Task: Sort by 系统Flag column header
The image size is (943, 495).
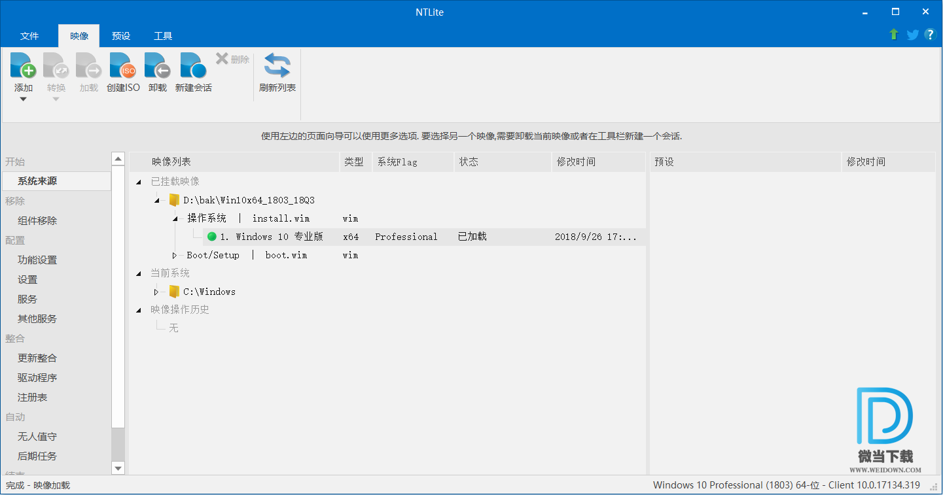Action: point(413,162)
